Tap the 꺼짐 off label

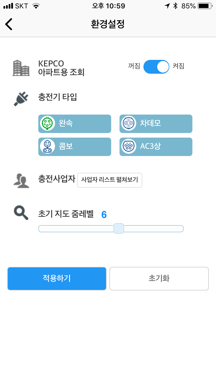[134, 66]
